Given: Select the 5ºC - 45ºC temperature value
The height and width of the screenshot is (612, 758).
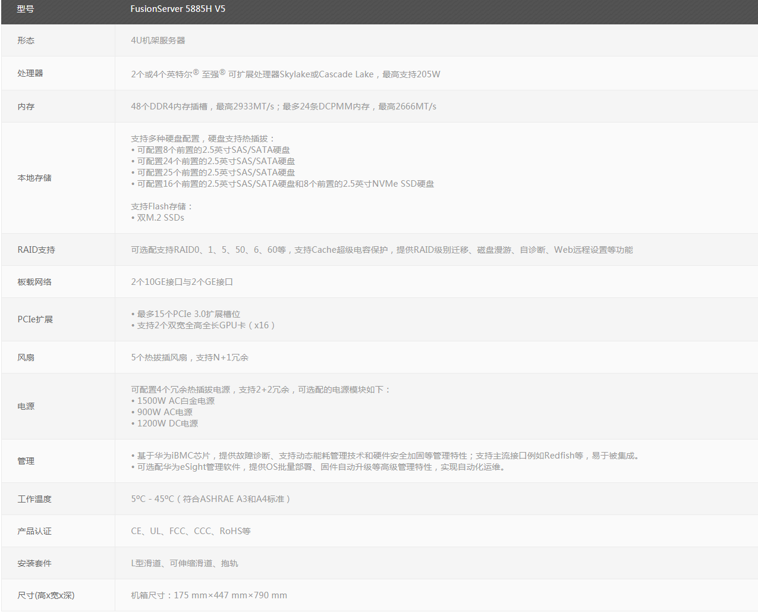Looking at the screenshot, I should pos(210,499).
